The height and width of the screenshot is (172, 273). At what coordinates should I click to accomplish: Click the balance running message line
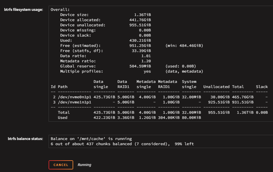[x=91, y=139]
